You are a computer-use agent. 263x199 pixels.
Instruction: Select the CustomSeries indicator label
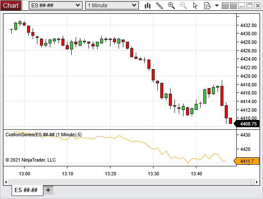coord(43,135)
